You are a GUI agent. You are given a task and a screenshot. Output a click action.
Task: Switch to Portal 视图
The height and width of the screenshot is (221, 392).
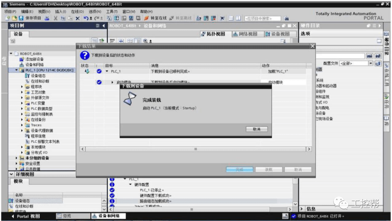tap(26, 216)
